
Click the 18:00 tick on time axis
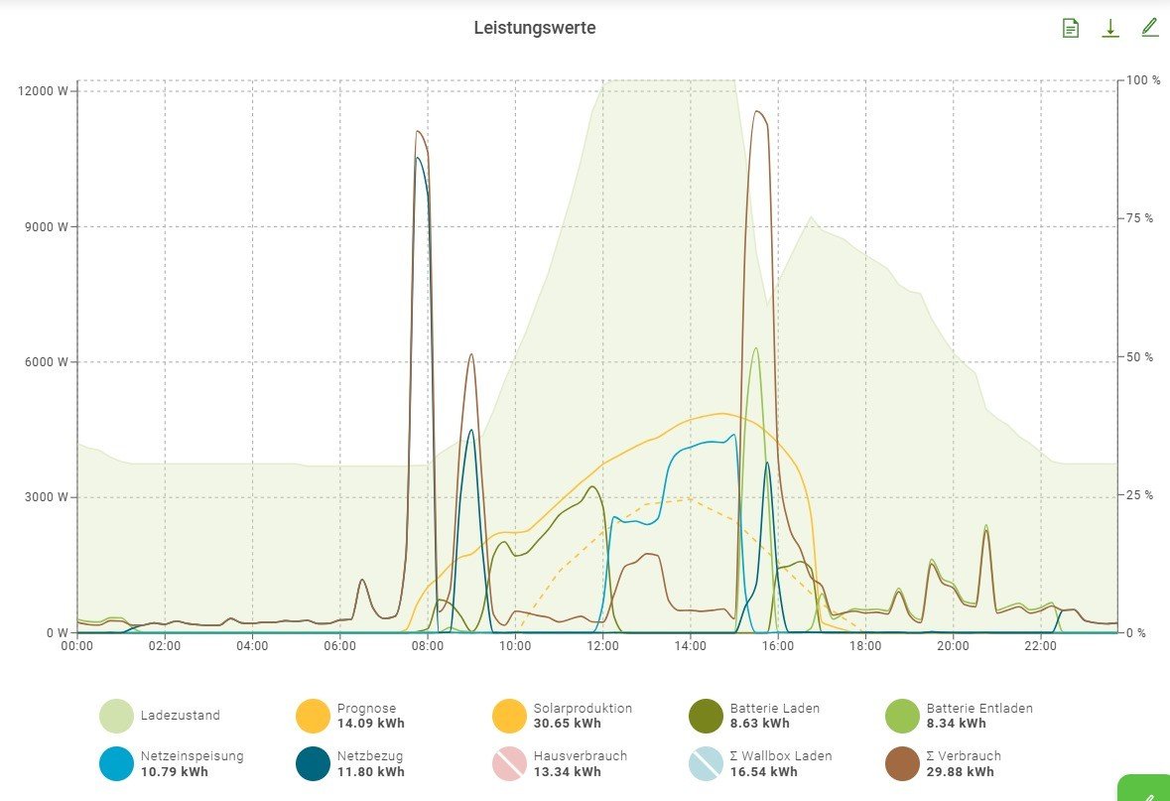point(865,646)
